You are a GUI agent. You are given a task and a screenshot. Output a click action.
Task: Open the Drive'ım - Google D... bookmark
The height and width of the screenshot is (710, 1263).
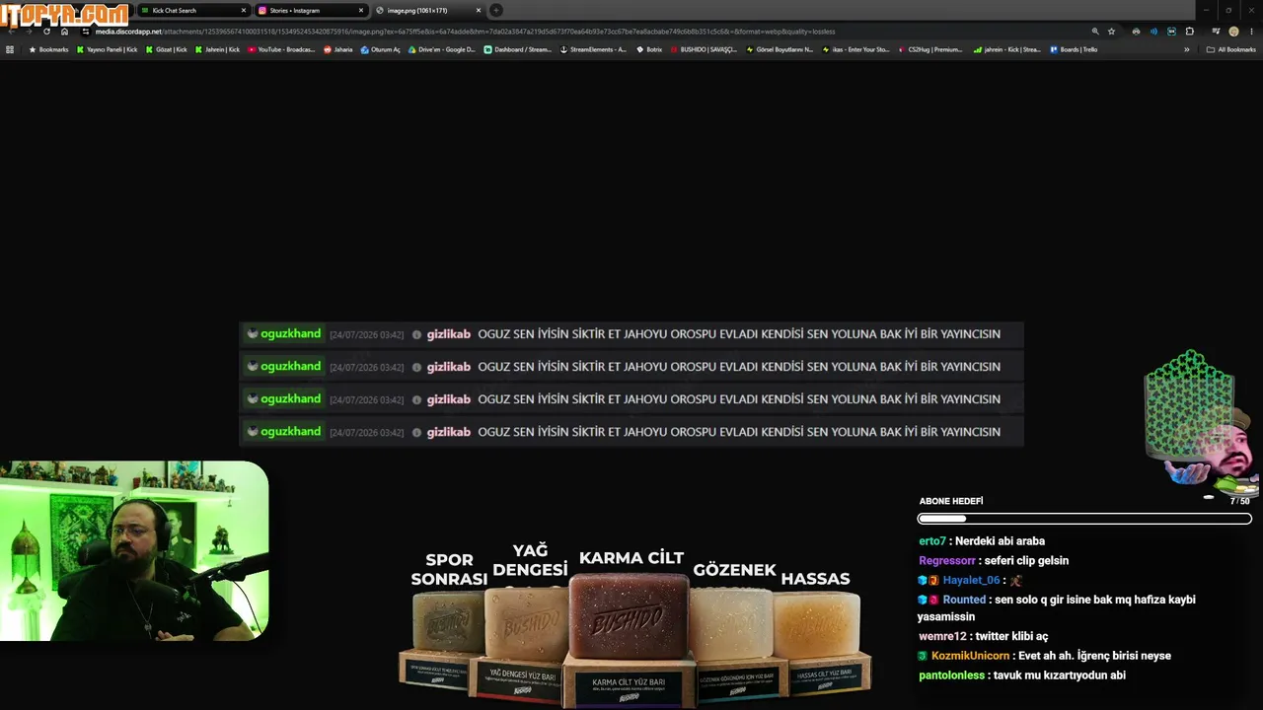coord(441,49)
